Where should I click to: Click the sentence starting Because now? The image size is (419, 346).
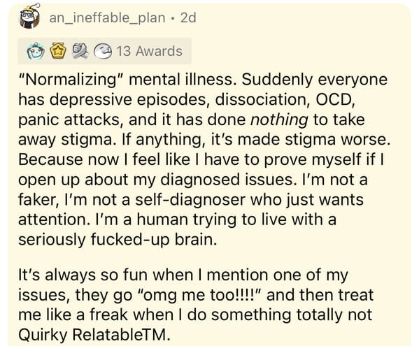[x=201, y=170]
